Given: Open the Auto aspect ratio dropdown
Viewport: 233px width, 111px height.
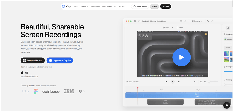Looking at the screenshot, I should pyautogui.click(x=168, y=27).
